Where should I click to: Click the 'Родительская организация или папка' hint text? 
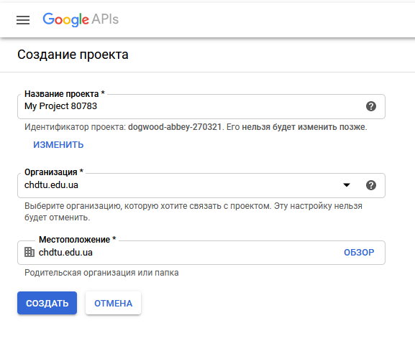101,273
